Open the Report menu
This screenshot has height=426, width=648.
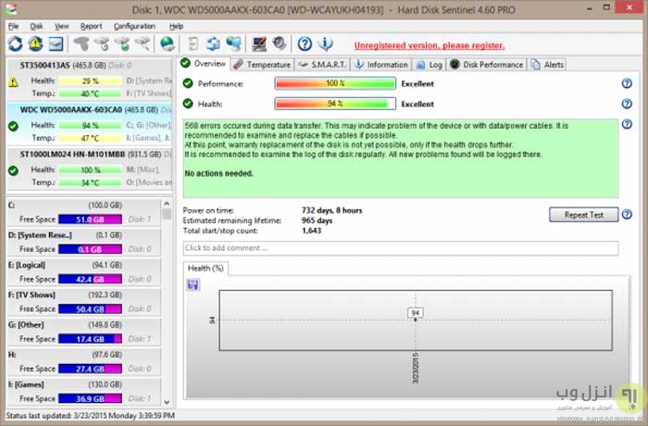tap(91, 26)
